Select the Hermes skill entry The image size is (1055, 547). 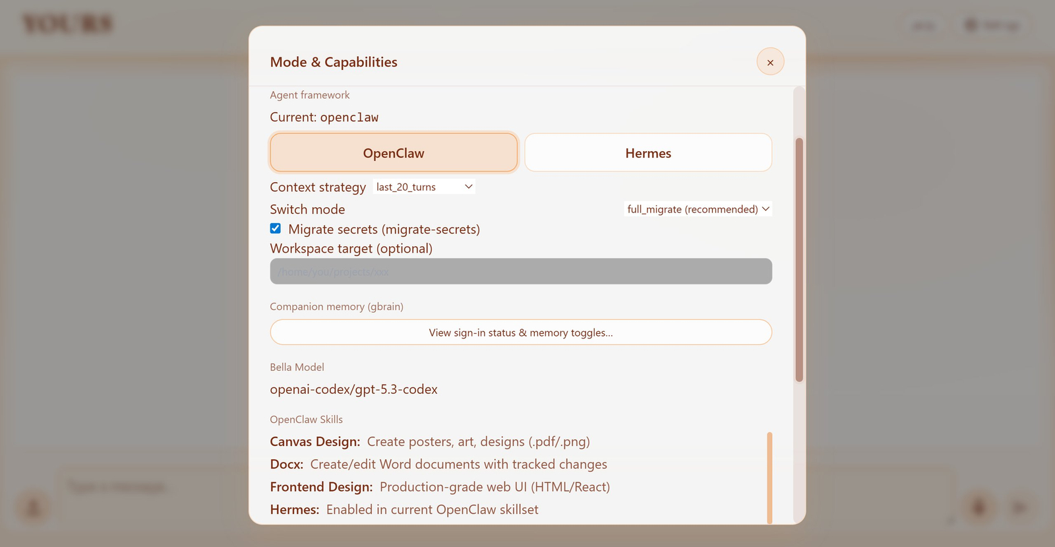point(404,510)
